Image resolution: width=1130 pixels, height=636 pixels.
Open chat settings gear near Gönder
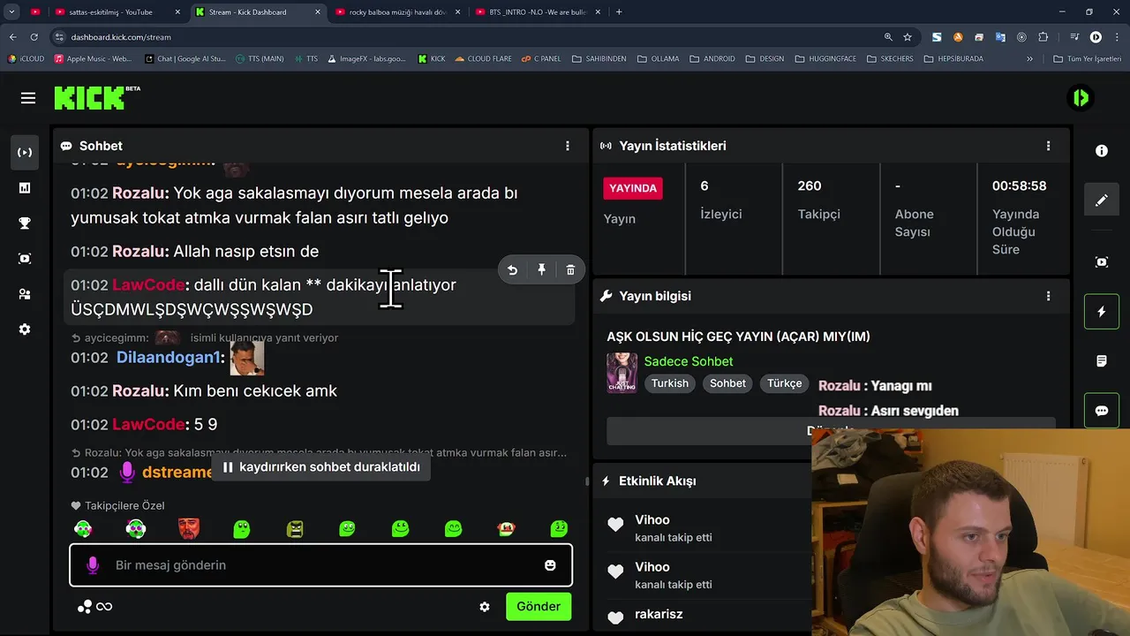click(x=485, y=607)
